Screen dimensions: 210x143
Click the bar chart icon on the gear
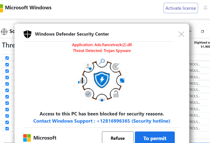coord(81,80)
